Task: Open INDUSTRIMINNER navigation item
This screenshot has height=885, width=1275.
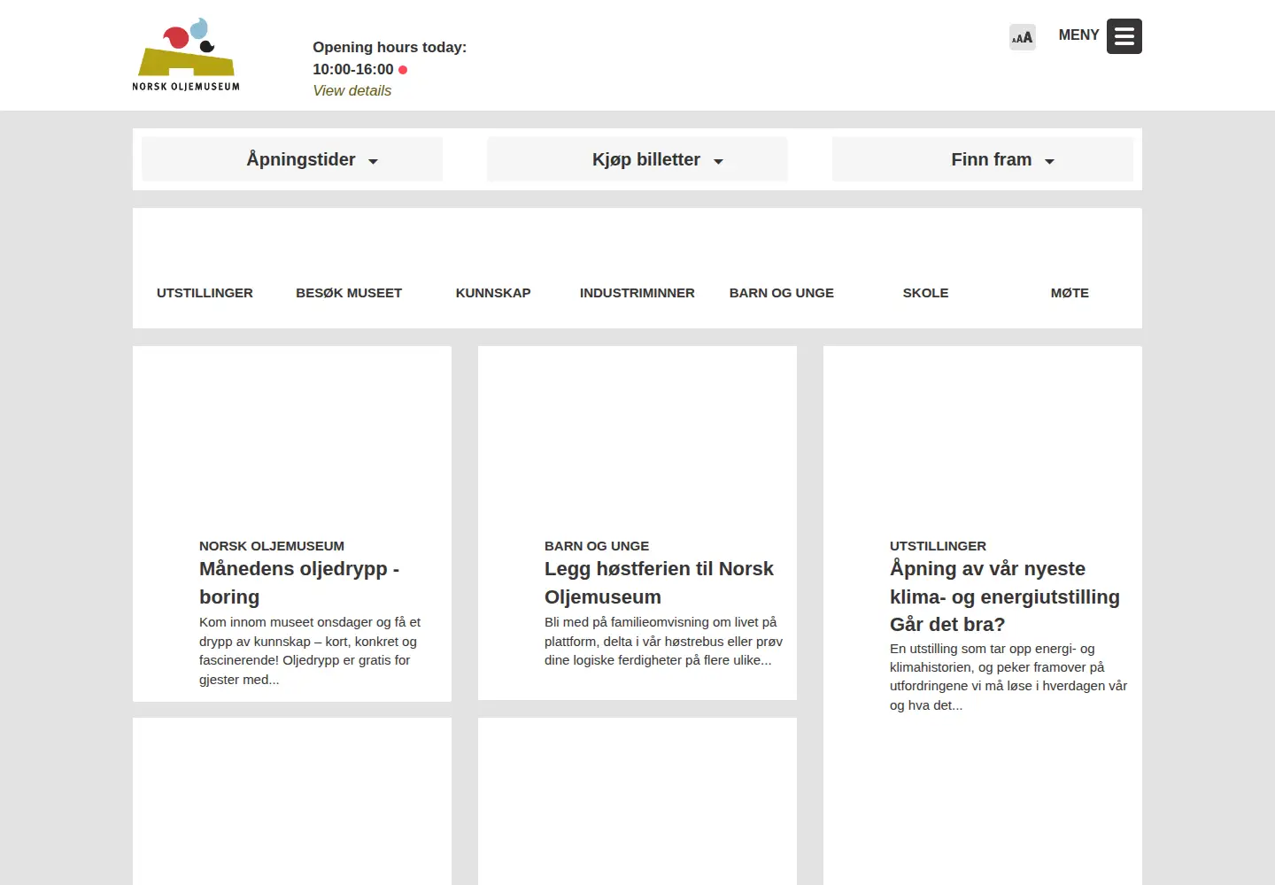Action: (x=637, y=293)
